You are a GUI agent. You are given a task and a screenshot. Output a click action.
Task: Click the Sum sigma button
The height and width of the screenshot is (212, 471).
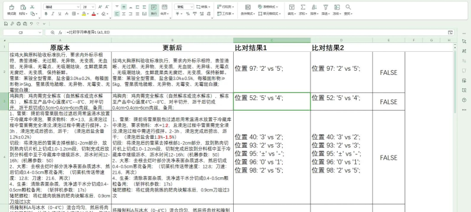[x=303, y=10]
